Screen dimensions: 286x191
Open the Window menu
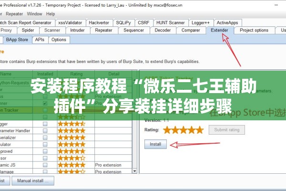click(x=34, y=14)
